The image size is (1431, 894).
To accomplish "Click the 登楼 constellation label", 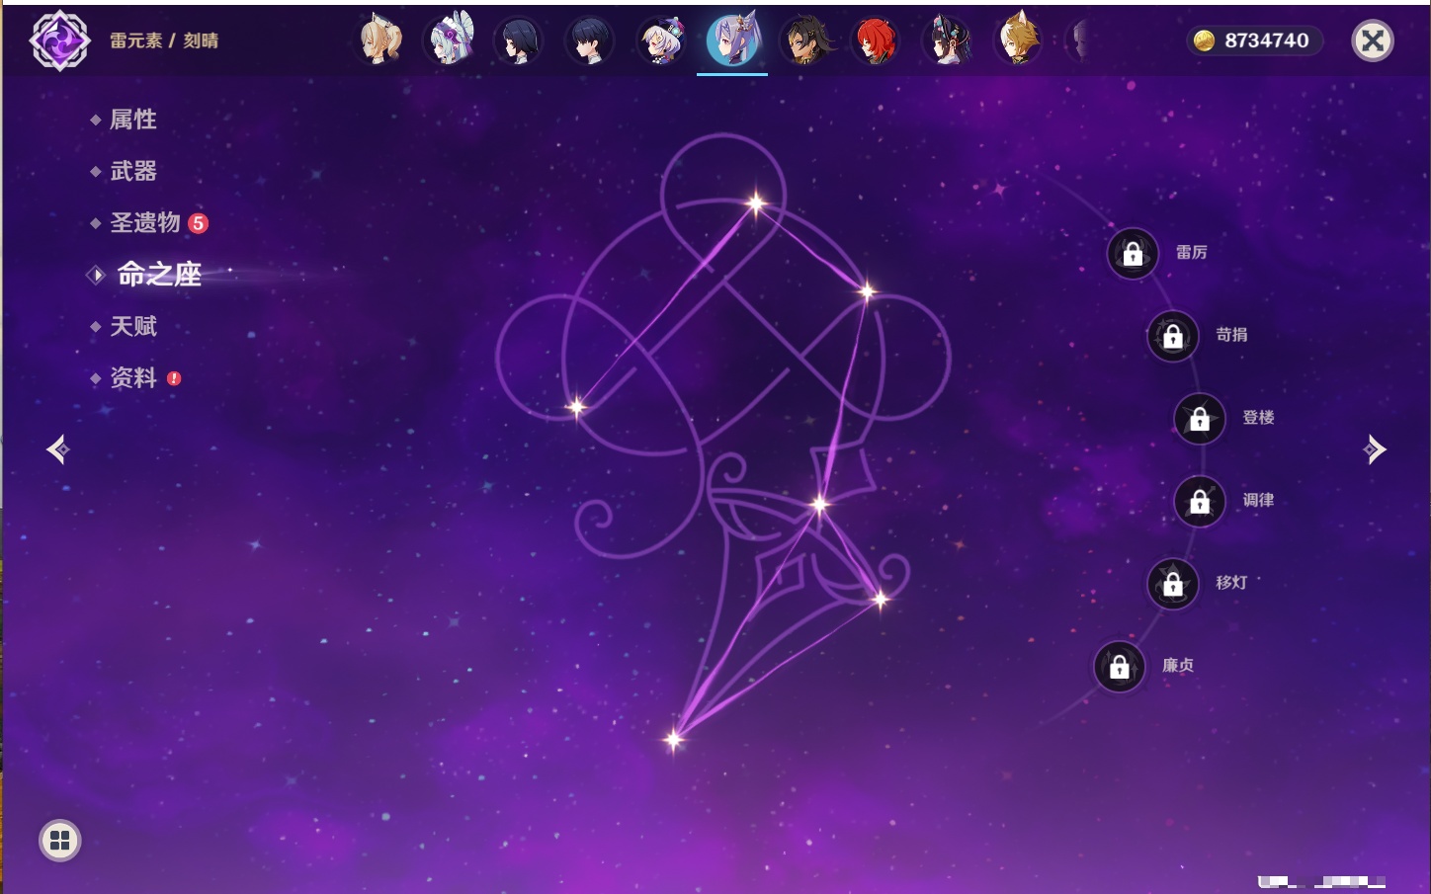I will point(1259,418).
